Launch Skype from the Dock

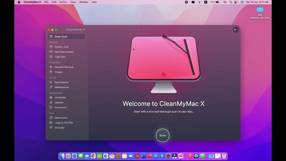tap(162, 156)
